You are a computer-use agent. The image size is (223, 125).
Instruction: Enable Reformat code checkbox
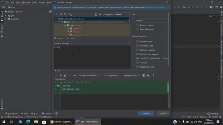coord(137,41)
